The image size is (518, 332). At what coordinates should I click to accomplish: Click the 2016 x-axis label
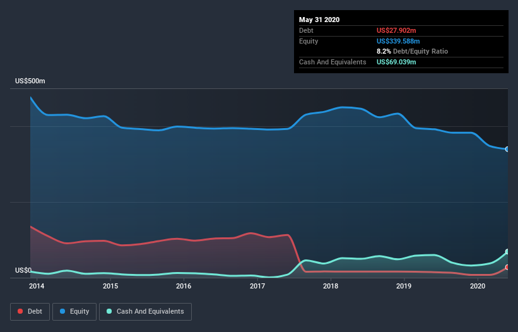click(184, 286)
